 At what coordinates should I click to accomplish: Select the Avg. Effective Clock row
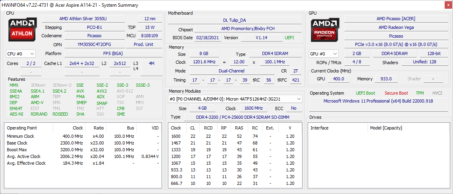click(83, 163)
